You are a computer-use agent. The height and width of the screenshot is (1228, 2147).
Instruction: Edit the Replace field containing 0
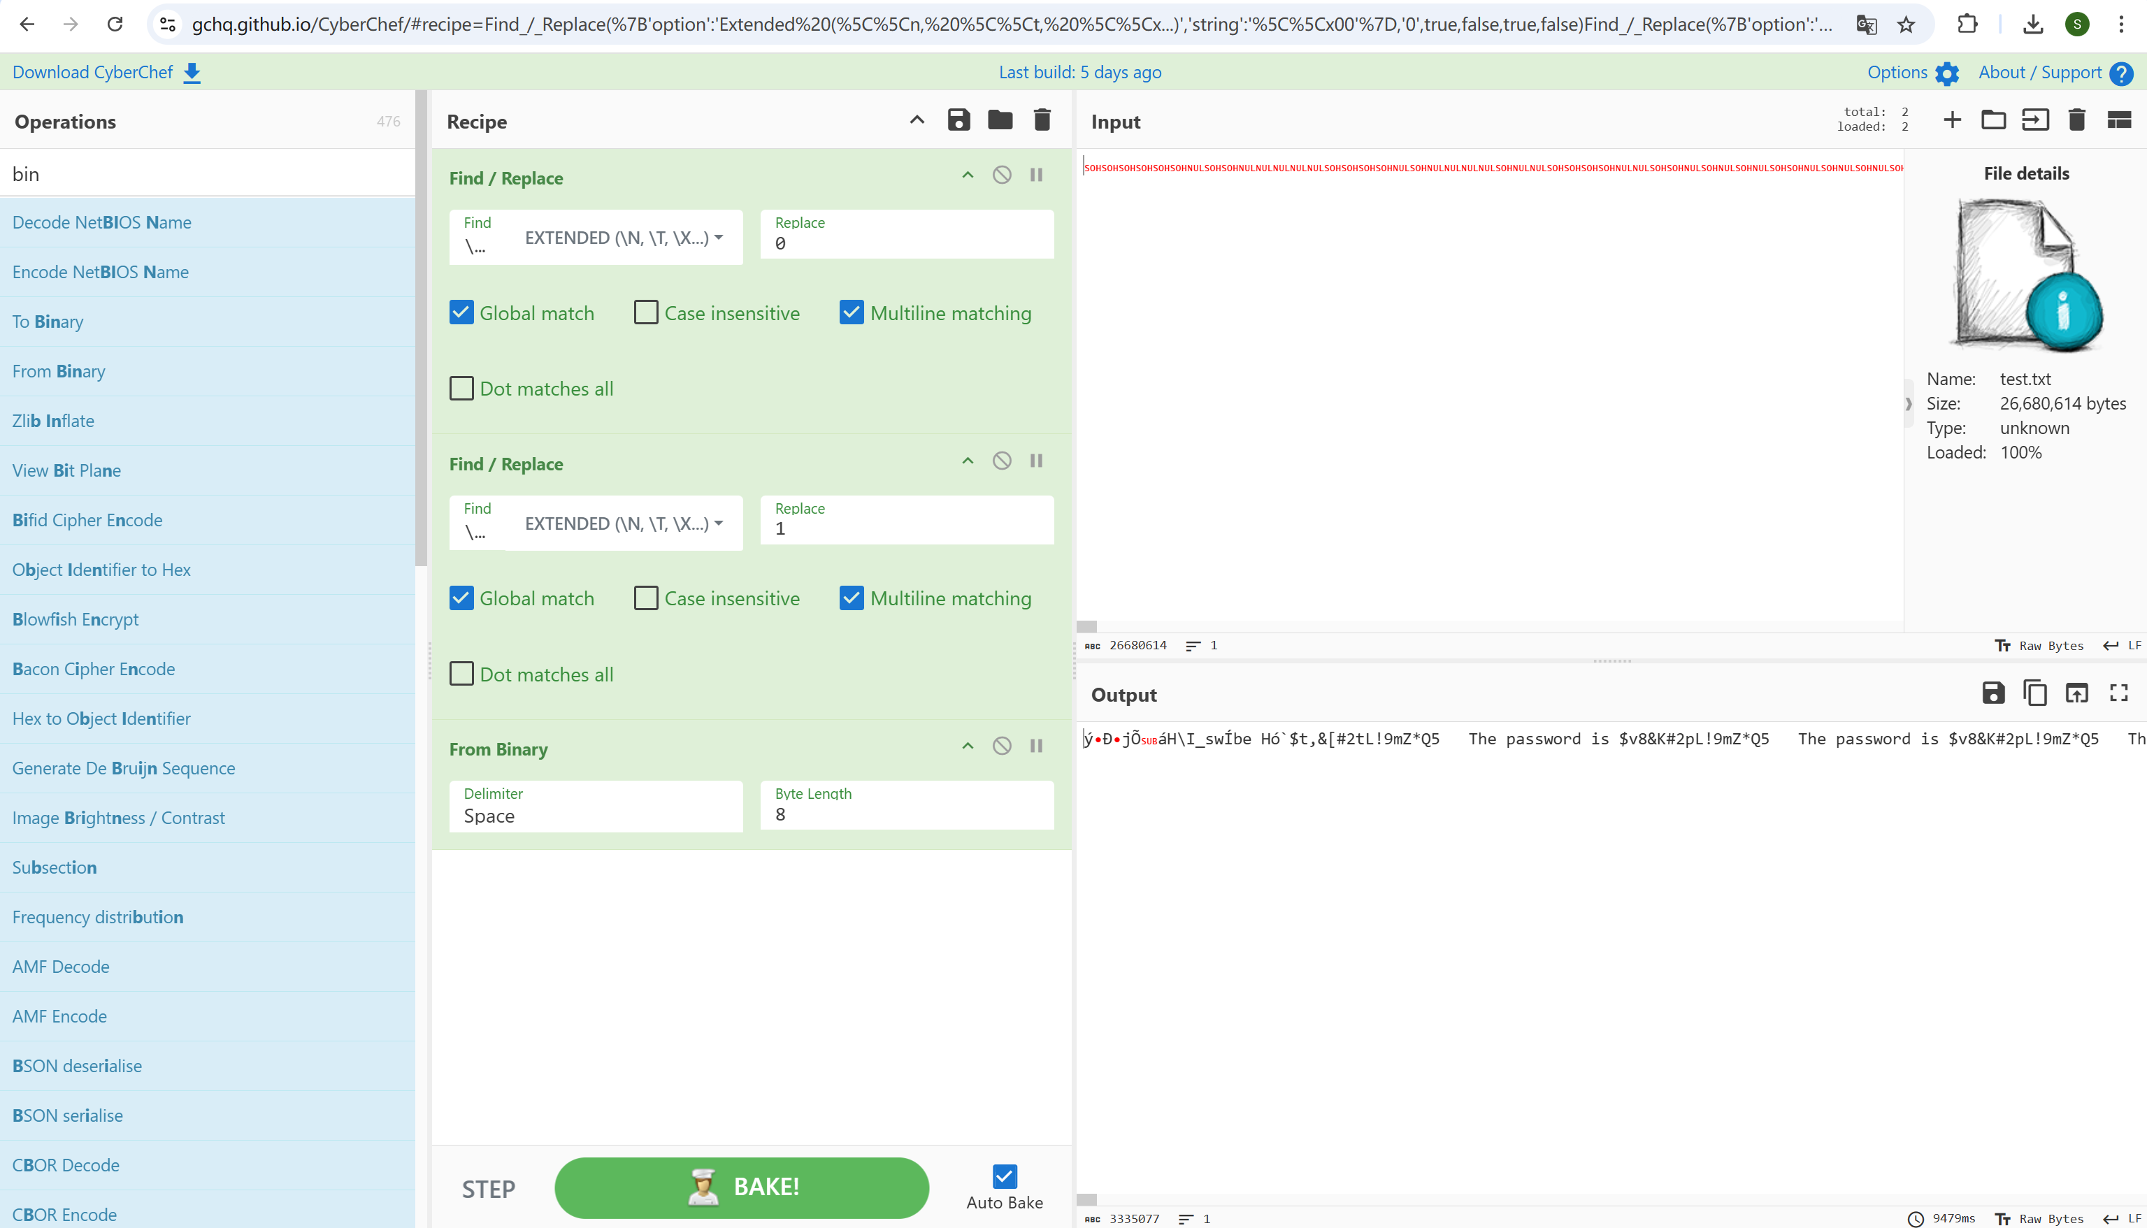(x=907, y=234)
